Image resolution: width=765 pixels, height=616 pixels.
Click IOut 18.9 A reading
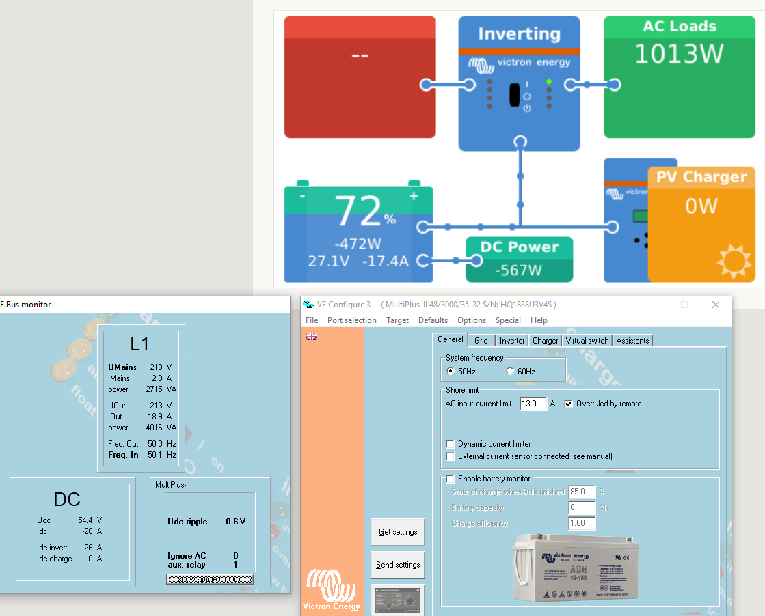(x=141, y=417)
